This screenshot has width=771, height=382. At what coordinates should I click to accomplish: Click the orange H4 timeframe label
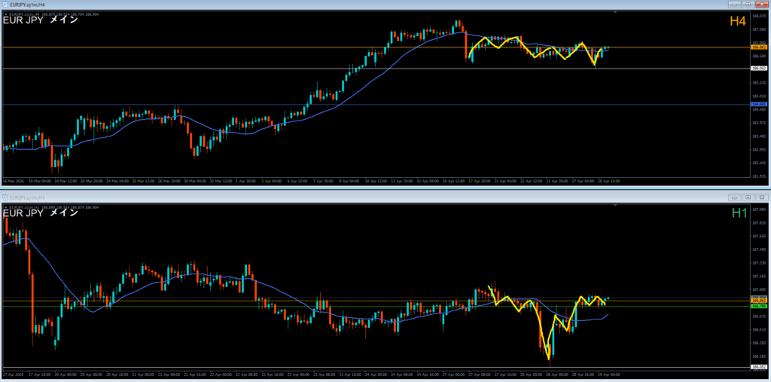click(x=738, y=23)
